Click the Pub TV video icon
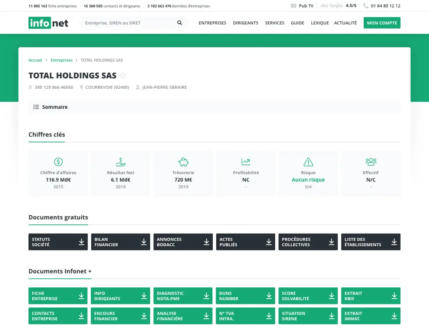429x335 pixels. point(293,6)
